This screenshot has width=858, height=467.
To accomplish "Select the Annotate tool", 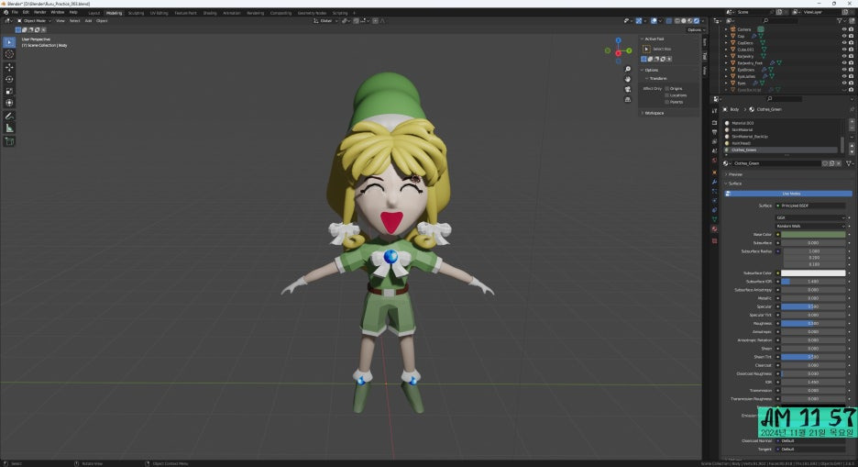I will [x=9, y=117].
